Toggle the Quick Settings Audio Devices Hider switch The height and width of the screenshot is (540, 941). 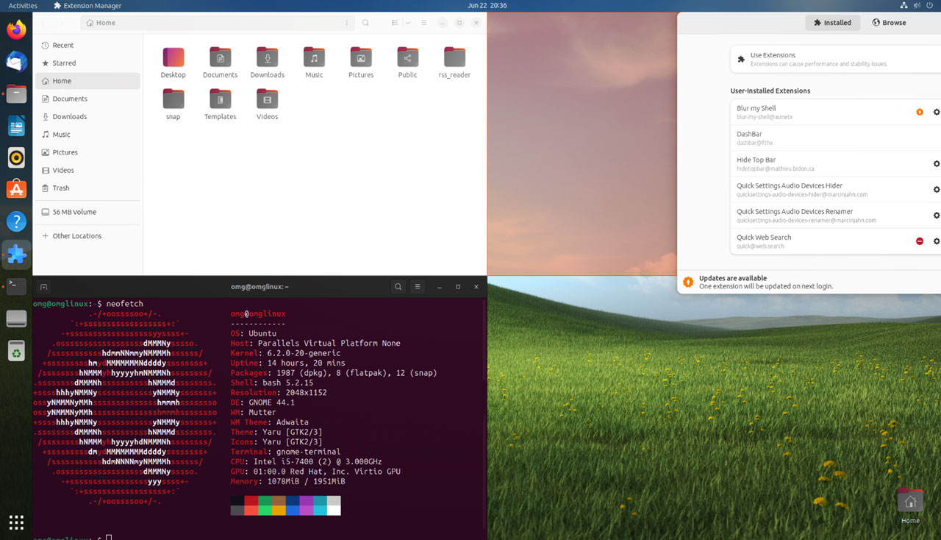tap(940, 189)
